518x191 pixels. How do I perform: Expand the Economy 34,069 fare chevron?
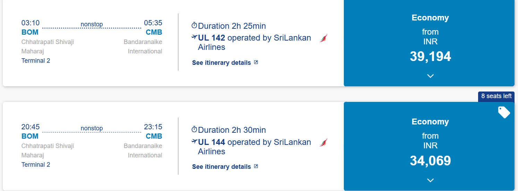tap(430, 180)
